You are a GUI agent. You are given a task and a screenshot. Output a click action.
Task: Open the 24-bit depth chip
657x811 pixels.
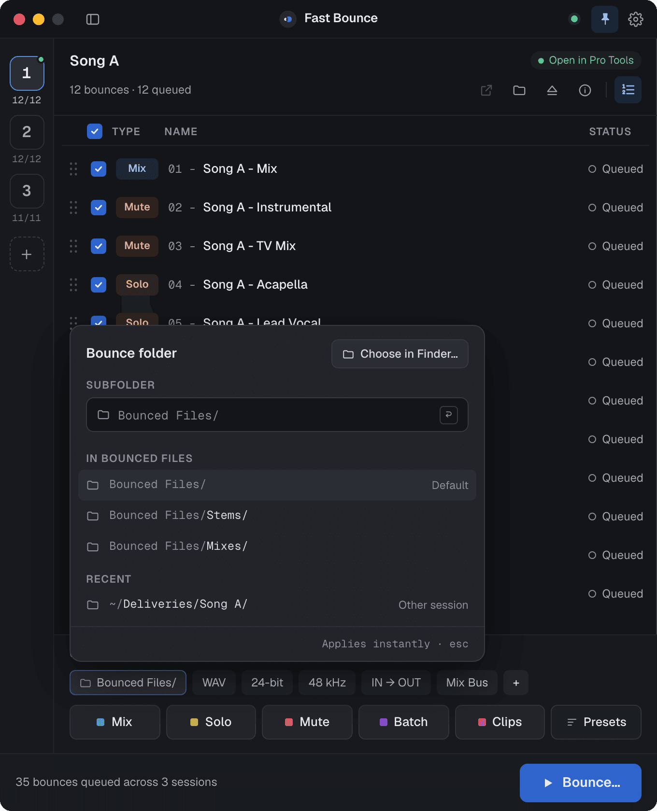pyautogui.click(x=267, y=683)
